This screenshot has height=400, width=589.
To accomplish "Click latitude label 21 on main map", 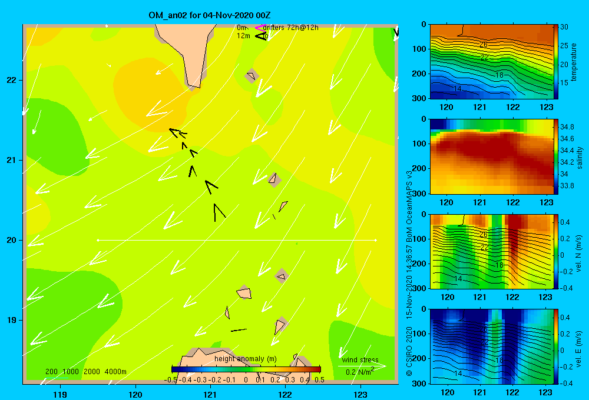I will [x=11, y=160].
